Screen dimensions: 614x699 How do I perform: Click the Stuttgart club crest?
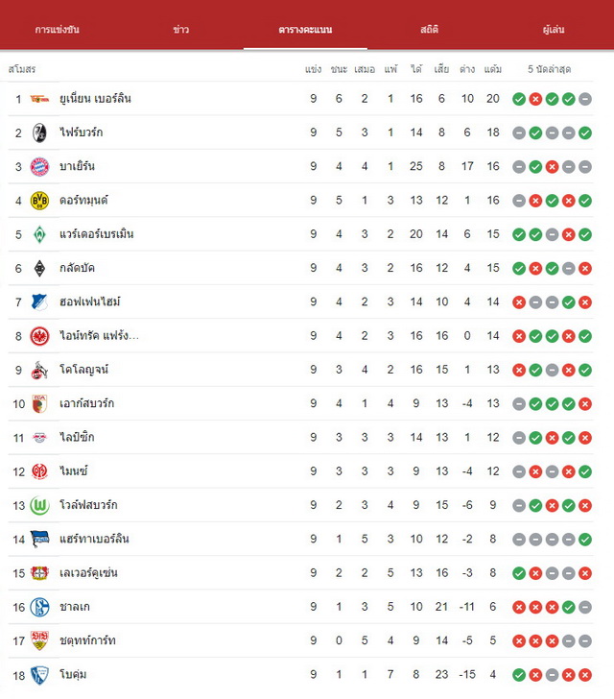39,640
